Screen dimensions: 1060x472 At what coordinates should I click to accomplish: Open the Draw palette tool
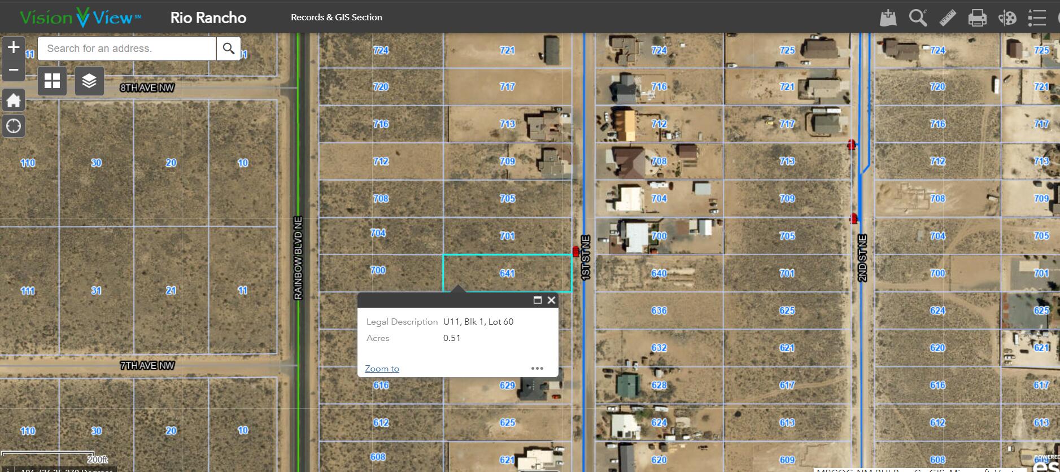tap(1007, 18)
